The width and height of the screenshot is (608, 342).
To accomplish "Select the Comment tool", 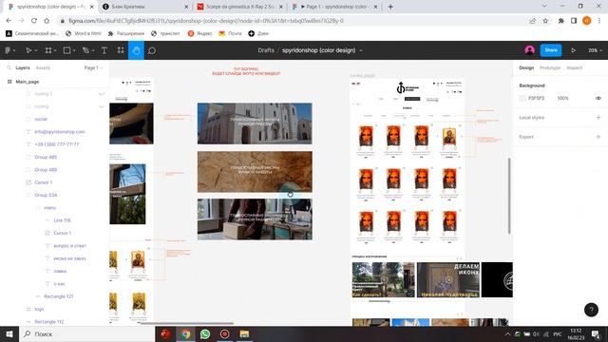I will point(152,50).
